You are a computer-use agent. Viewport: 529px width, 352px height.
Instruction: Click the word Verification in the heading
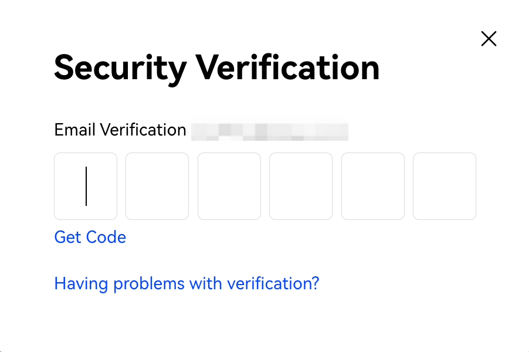pyautogui.click(x=287, y=67)
